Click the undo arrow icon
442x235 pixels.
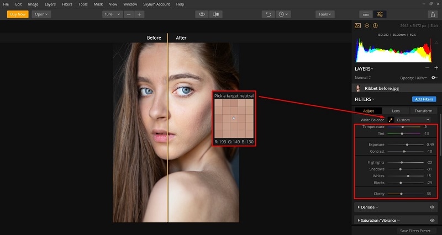pyautogui.click(x=269, y=14)
